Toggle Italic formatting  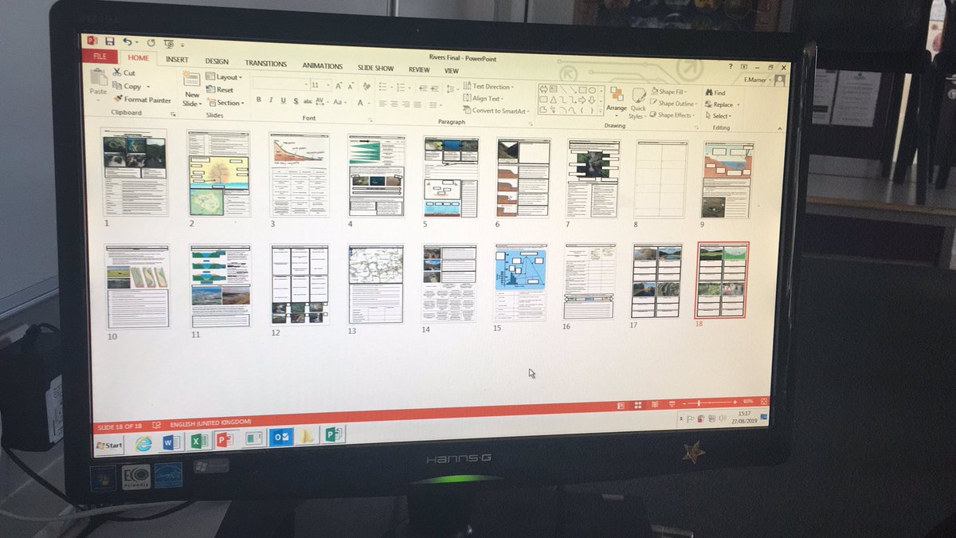coord(271,100)
